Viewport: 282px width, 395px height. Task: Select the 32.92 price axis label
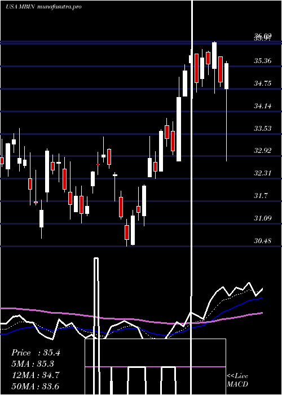(262, 151)
